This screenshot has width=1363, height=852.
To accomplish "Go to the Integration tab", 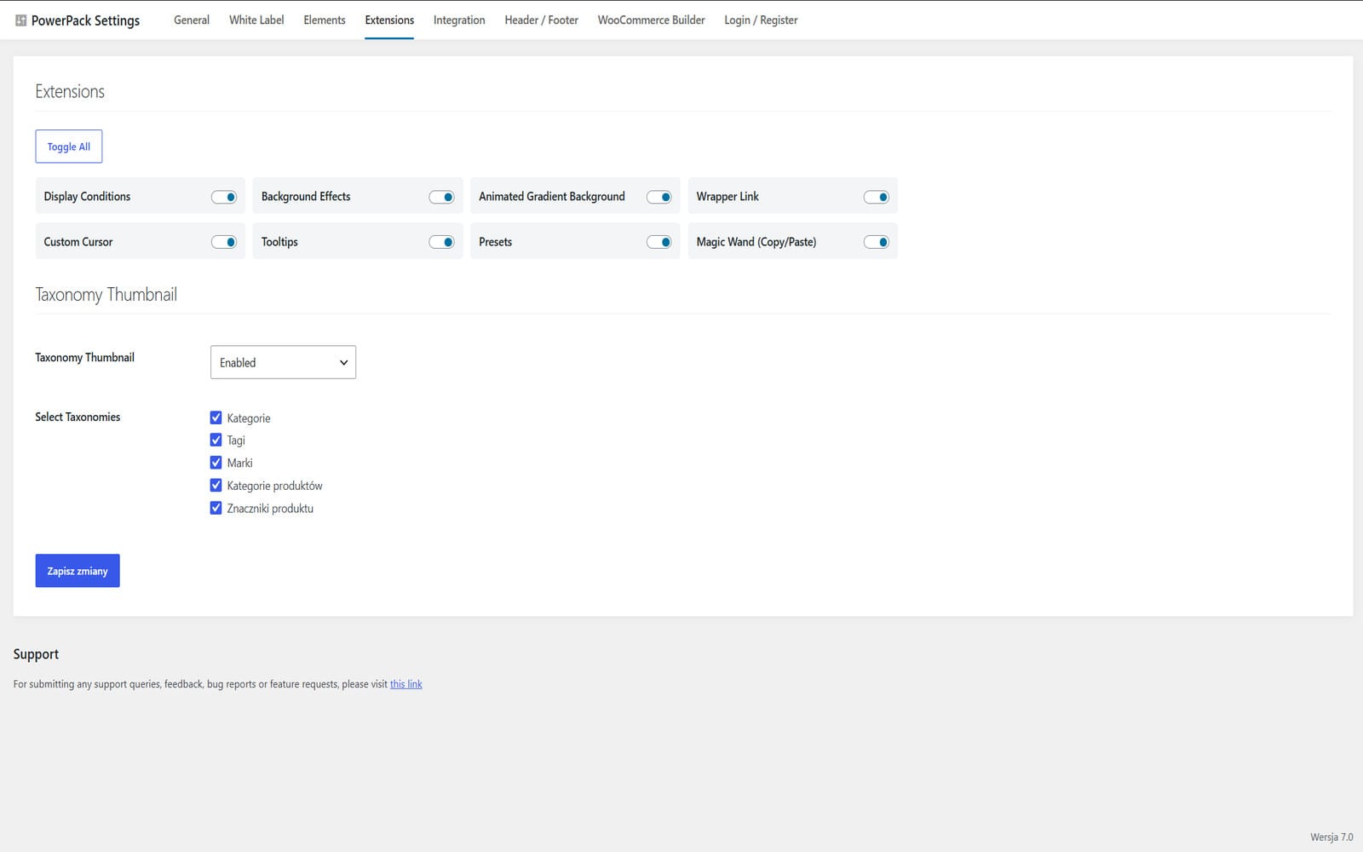I will click(x=459, y=20).
